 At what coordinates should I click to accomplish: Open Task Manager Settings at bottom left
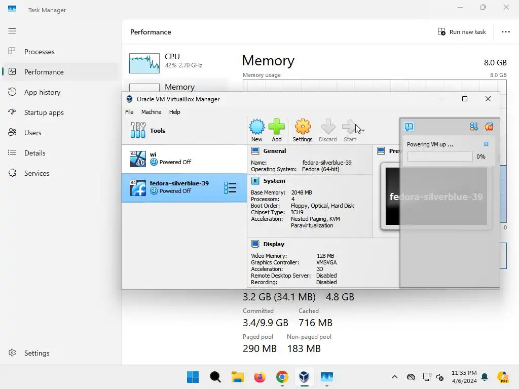pos(36,353)
